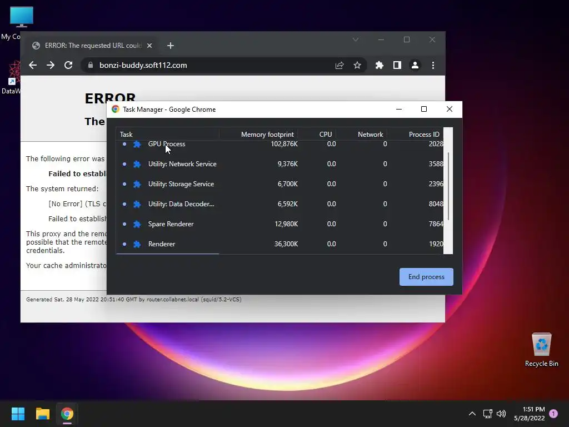Click the Task Manager Chrome logo icon
The width and height of the screenshot is (569, 427).
116,110
